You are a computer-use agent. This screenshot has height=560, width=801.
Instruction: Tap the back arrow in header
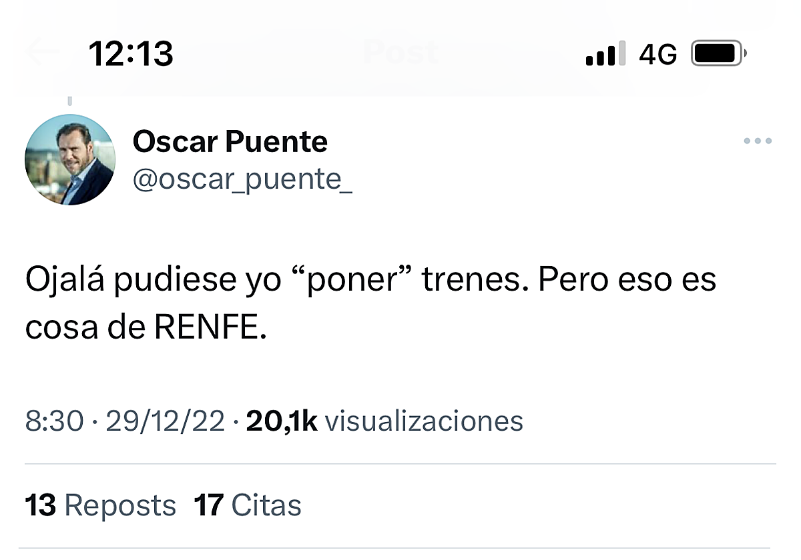(41, 53)
